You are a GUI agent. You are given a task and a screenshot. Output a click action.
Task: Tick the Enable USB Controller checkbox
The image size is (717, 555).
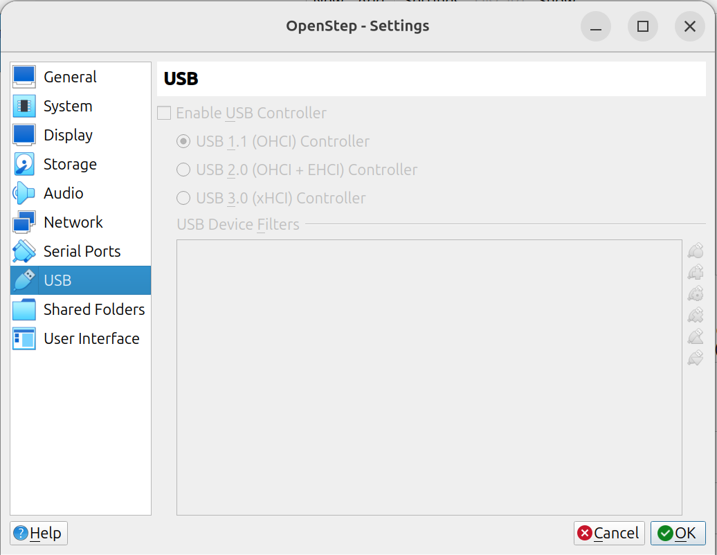[x=164, y=113]
